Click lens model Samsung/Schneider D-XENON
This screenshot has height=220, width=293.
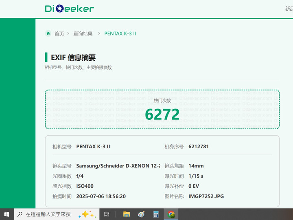[118, 166]
